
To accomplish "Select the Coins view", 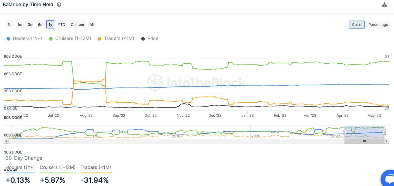I will pos(357,25).
